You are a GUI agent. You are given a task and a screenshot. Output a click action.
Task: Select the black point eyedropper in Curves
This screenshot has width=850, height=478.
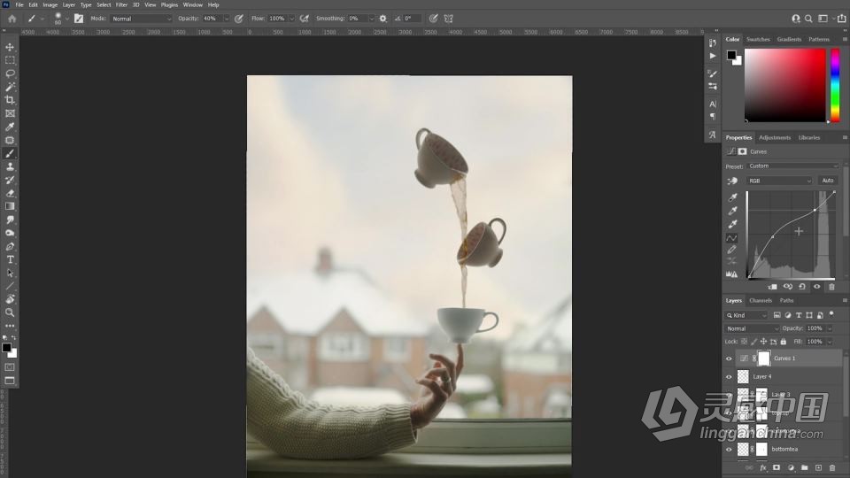click(x=732, y=197)
